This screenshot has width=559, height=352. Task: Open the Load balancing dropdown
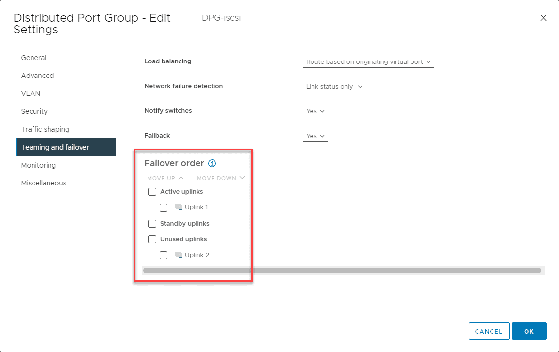[x=368, y=62]
